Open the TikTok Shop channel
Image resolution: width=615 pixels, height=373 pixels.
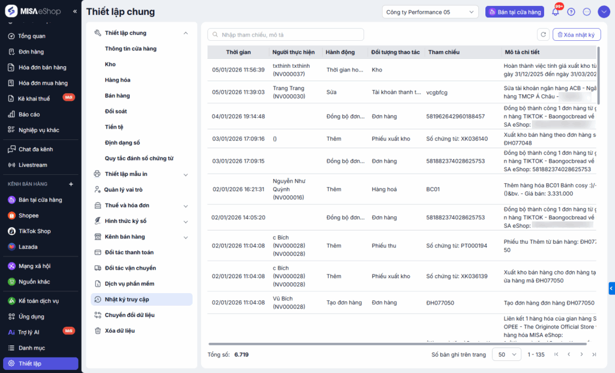pyautogui.click(x=34, y=231)
